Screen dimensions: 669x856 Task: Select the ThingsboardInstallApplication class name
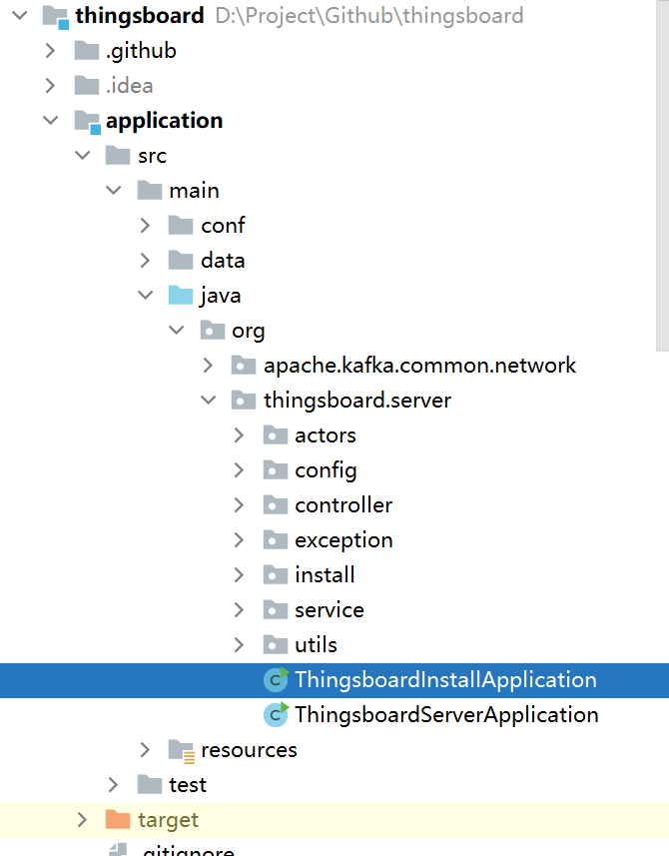(x=445, y=679)
